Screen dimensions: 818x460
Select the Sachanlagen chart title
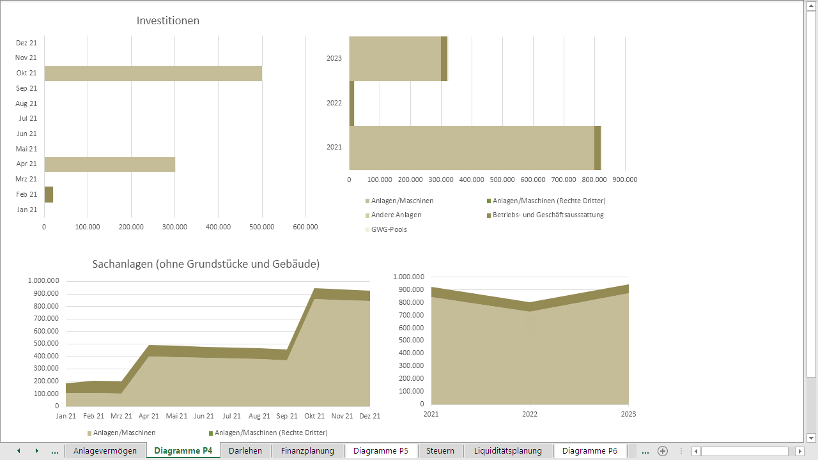point(206,263)
